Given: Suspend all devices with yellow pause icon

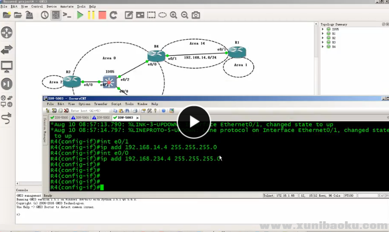Looking at the screenshot, I should [91, 15].
